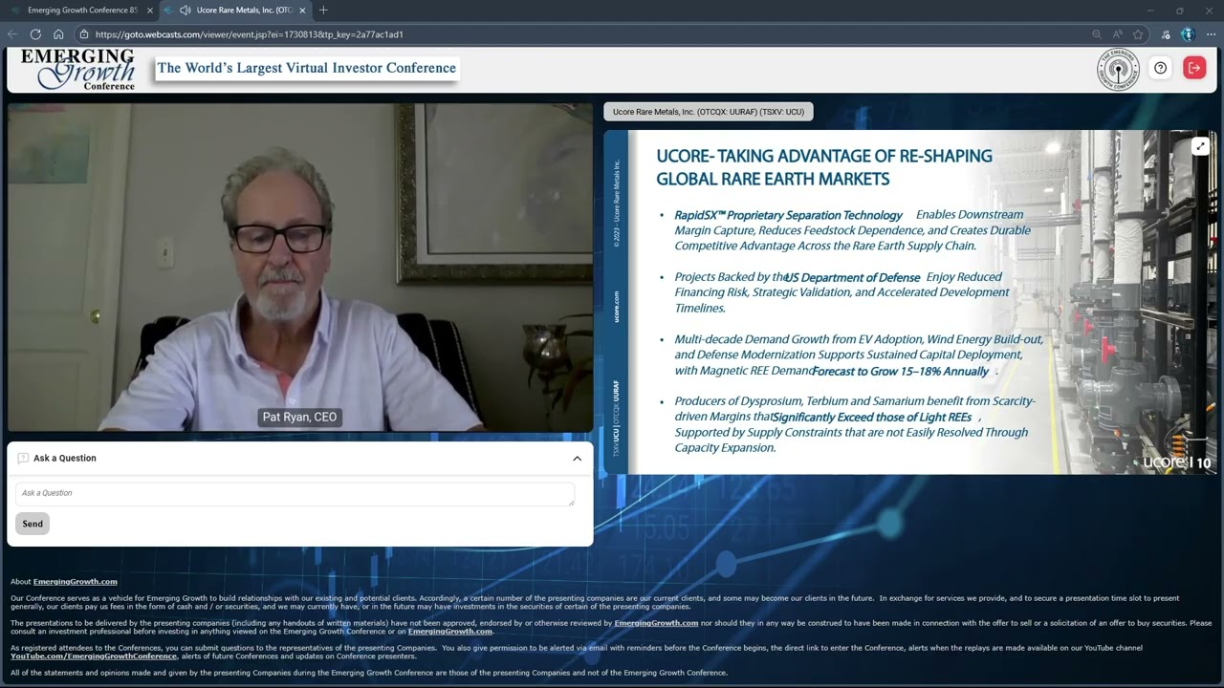Open the media control music icon
This screenshot has height=688, width=1224.
(x=1165, y=34)
